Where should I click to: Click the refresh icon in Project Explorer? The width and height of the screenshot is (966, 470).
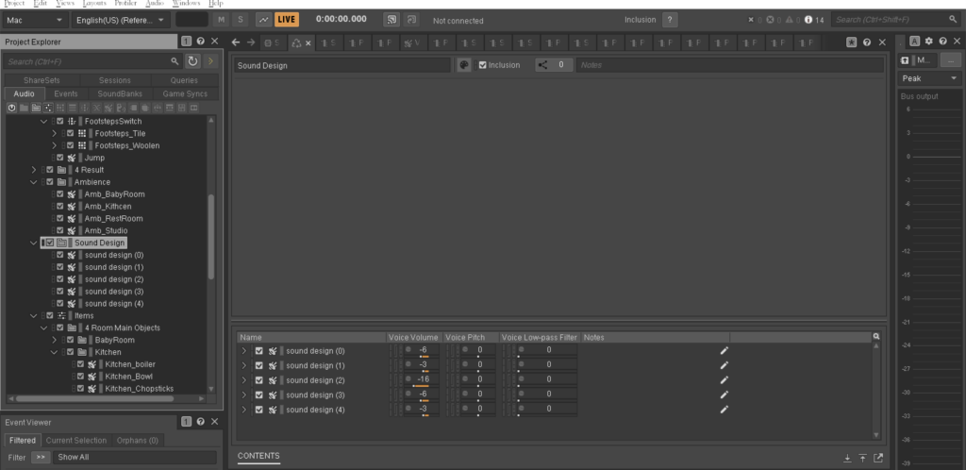click(x=192, y=61)
